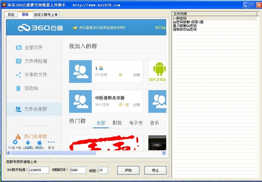Switch to the 自定义群号上传 tab
Viewport: 262px width, 182px height.
[x=46, y=15]
